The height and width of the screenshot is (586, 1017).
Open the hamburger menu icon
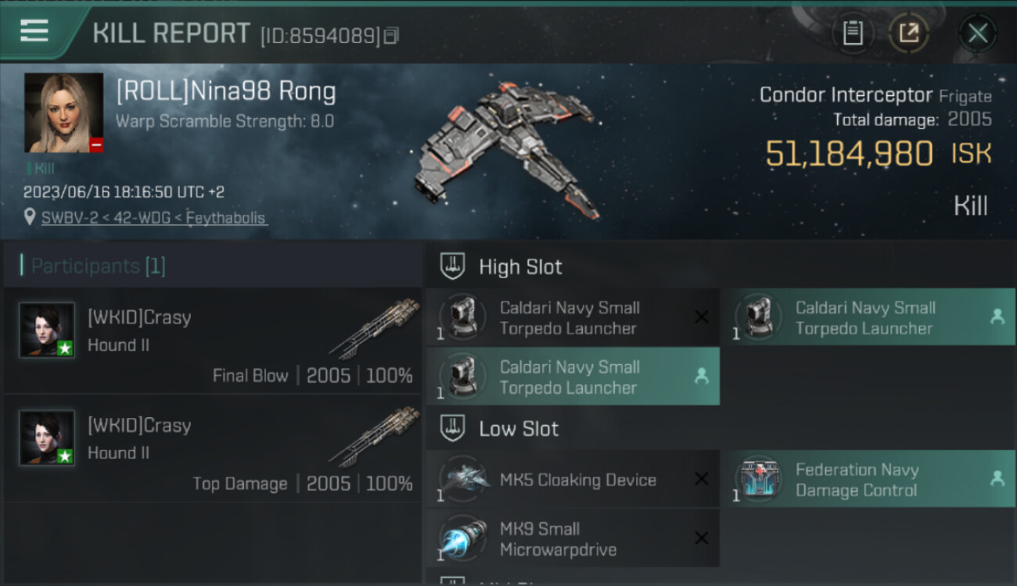click(x=34, y=31)
